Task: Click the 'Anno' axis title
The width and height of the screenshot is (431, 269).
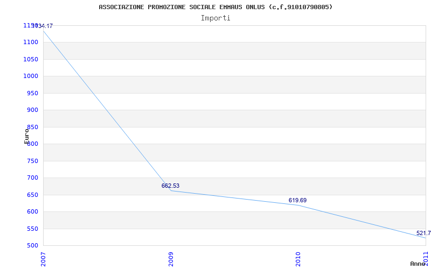Action: pyautogui.click(x=418, y=264)
